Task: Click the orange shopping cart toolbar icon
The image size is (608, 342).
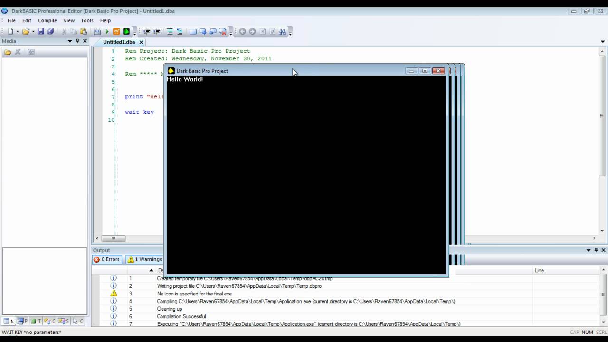Action: [x=116, y=31]
